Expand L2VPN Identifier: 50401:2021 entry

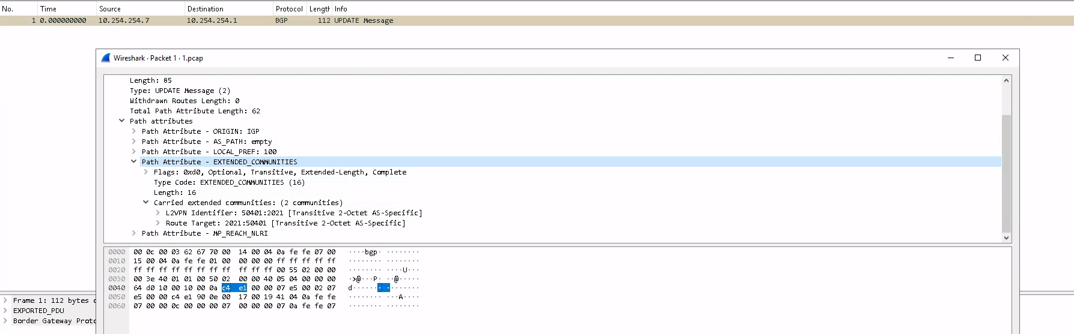point(158,213)
